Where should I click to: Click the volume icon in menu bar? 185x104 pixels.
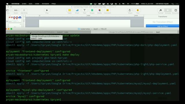pyautogui.click(x=123, y=4)
